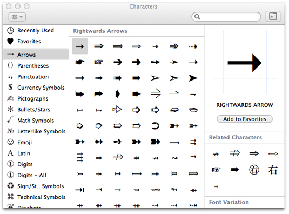Select the struck-through double arrow in grid
289x214 pixels.
point(118,157)
